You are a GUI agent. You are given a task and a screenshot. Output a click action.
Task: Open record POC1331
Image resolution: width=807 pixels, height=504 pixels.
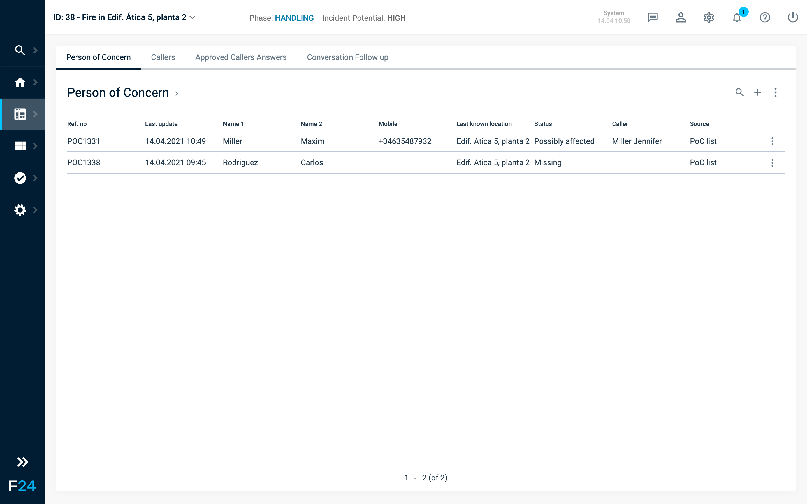[84, 141]
